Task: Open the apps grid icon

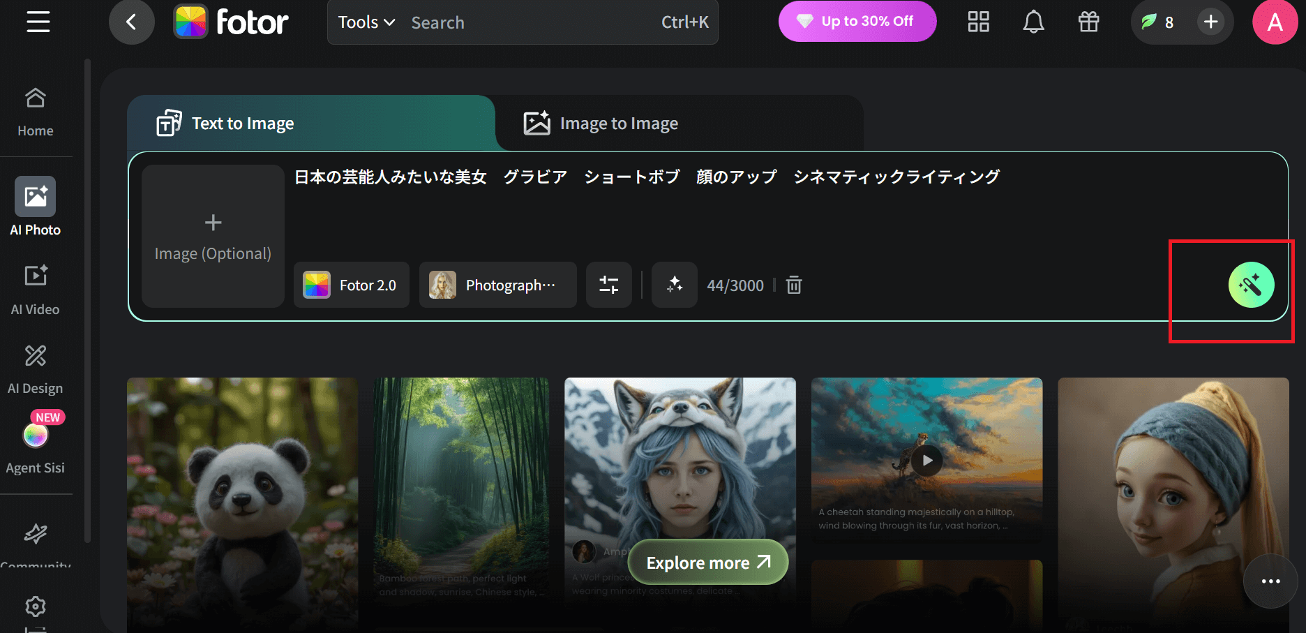Action: [x=978, y=22]
